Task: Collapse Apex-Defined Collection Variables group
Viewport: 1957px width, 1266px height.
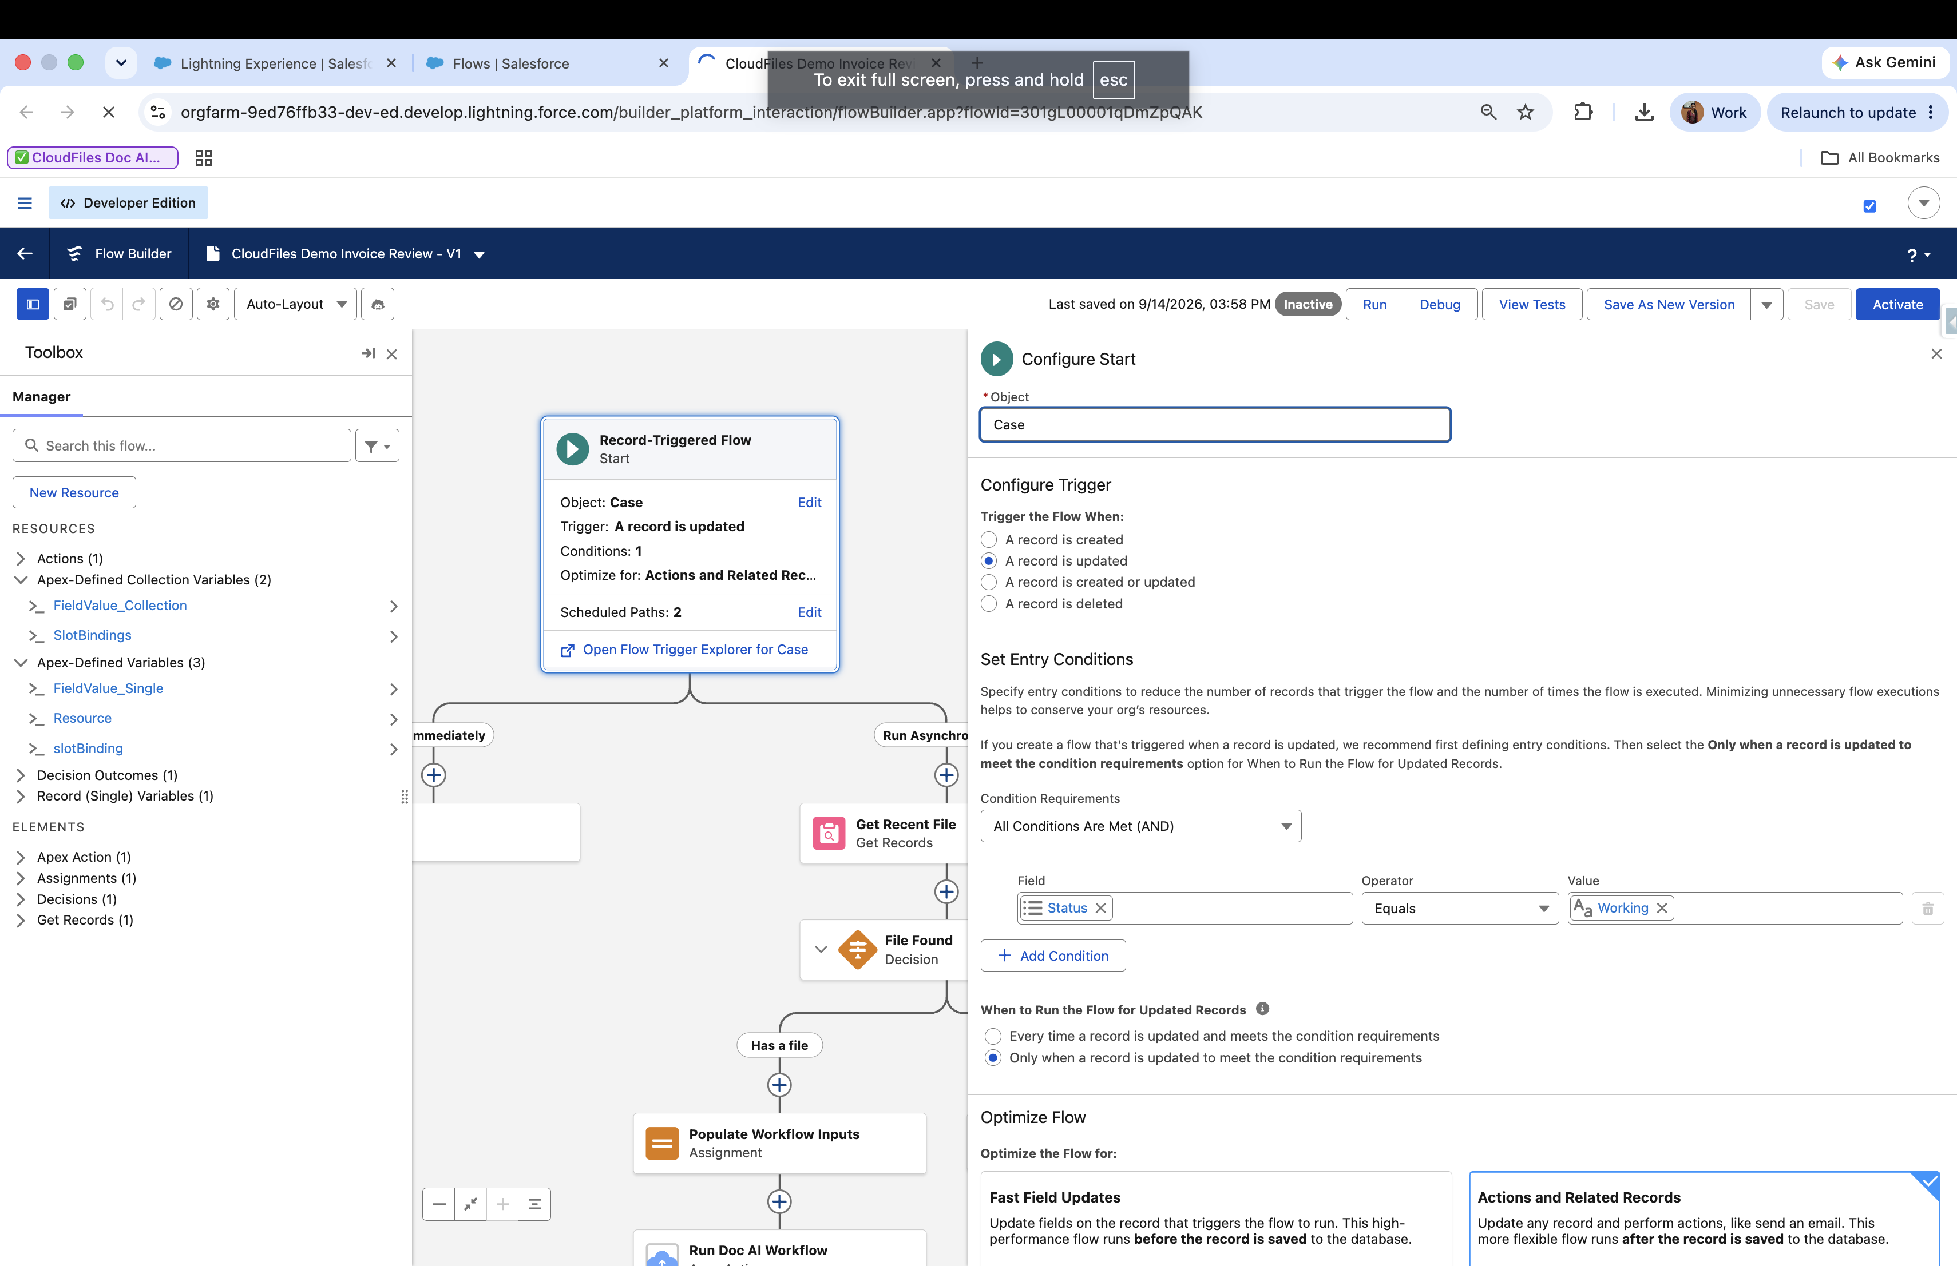Action: coord(21,580)
